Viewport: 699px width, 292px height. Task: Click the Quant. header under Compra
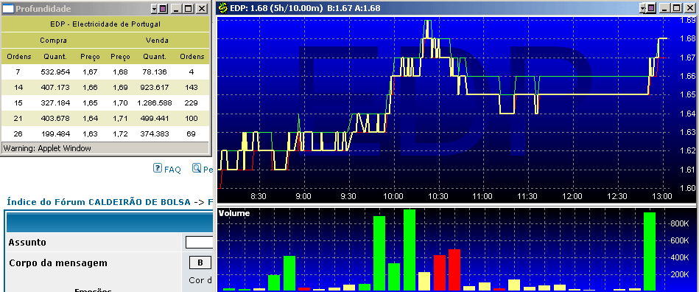pos(55,57)
